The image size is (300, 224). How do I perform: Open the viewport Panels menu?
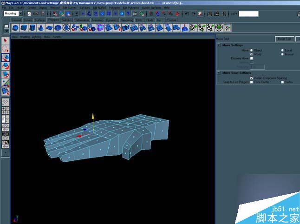click(x=57, y=37)
